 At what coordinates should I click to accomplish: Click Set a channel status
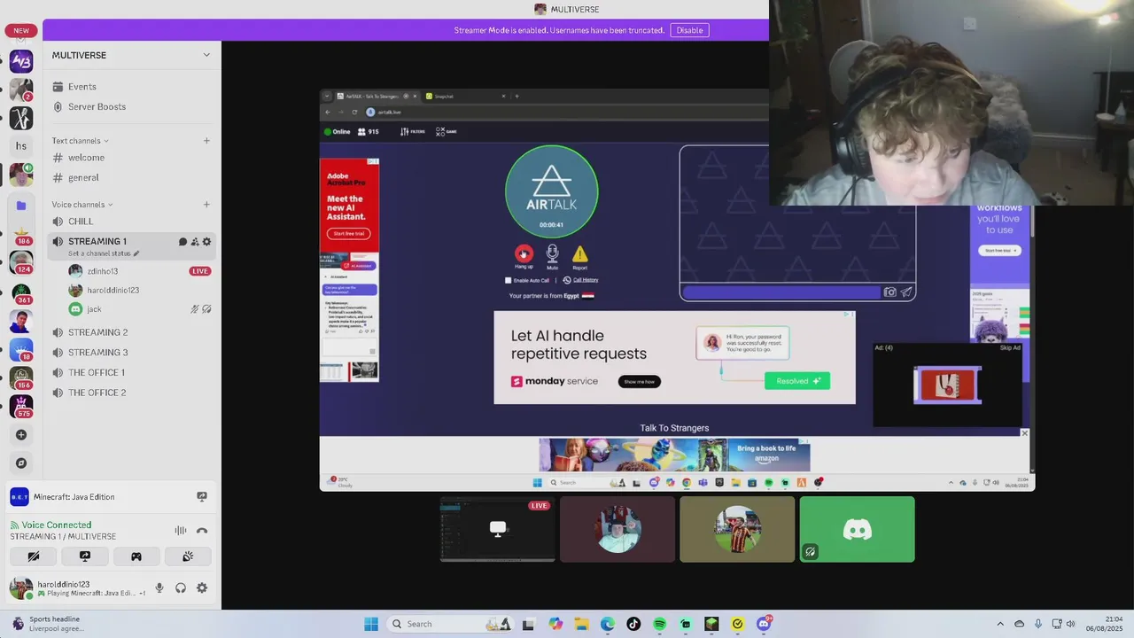(x=104, y=253)
